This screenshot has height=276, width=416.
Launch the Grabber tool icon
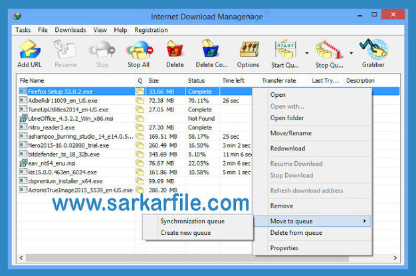tap(373, 49)
